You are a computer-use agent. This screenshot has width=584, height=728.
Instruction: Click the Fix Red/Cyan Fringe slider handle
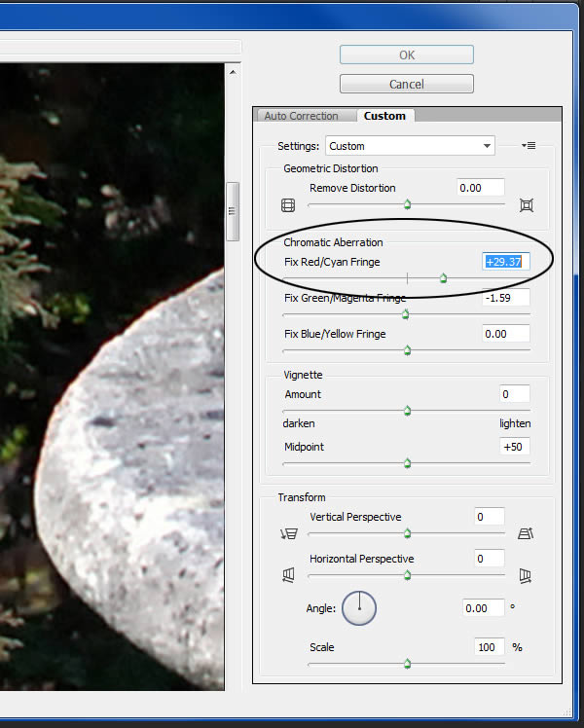point(443,278)
